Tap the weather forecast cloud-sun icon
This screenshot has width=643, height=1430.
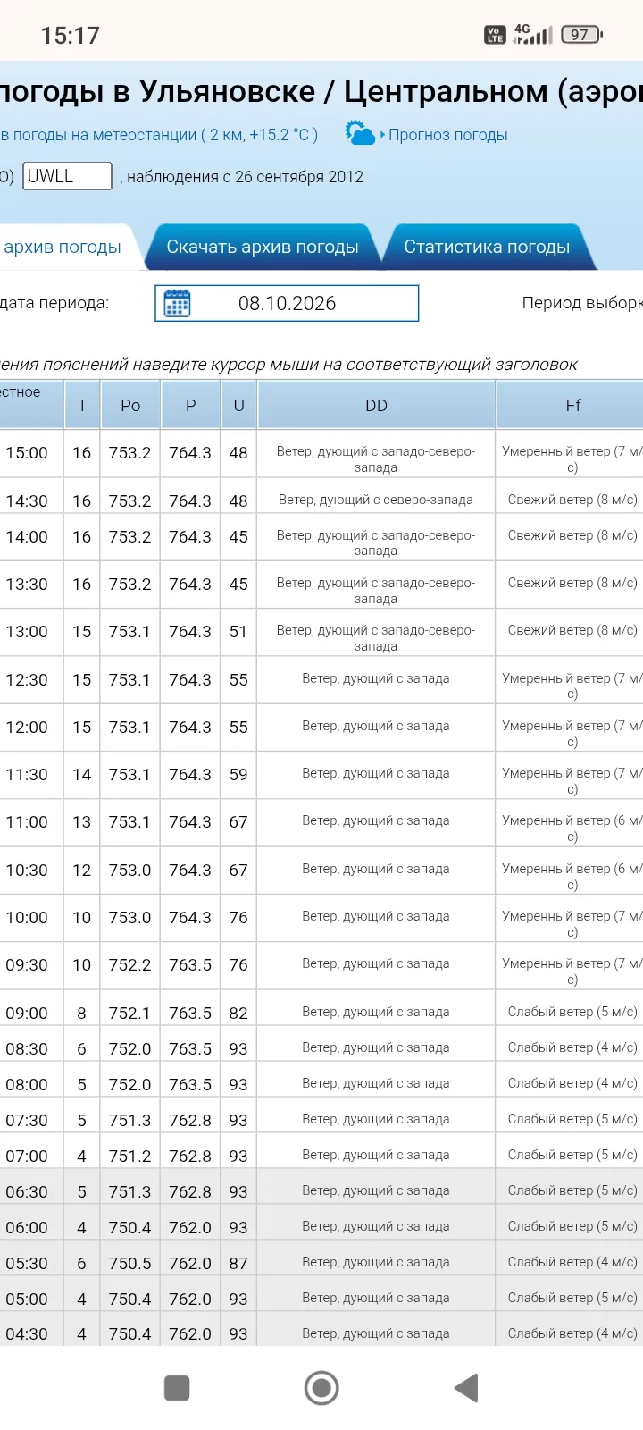(360, 133)
